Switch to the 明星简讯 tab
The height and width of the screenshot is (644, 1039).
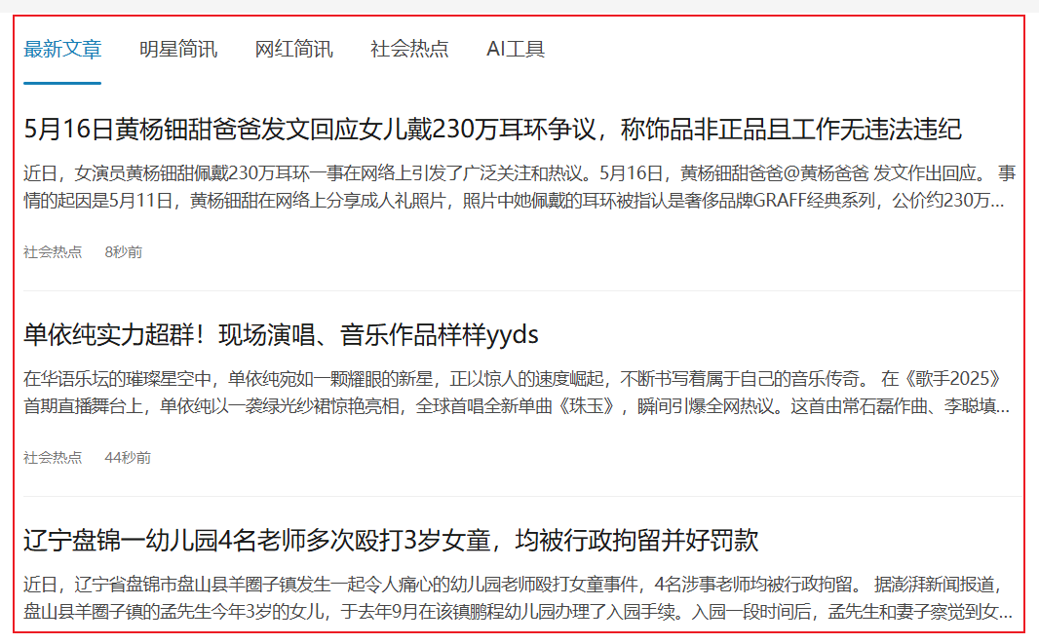178,49
